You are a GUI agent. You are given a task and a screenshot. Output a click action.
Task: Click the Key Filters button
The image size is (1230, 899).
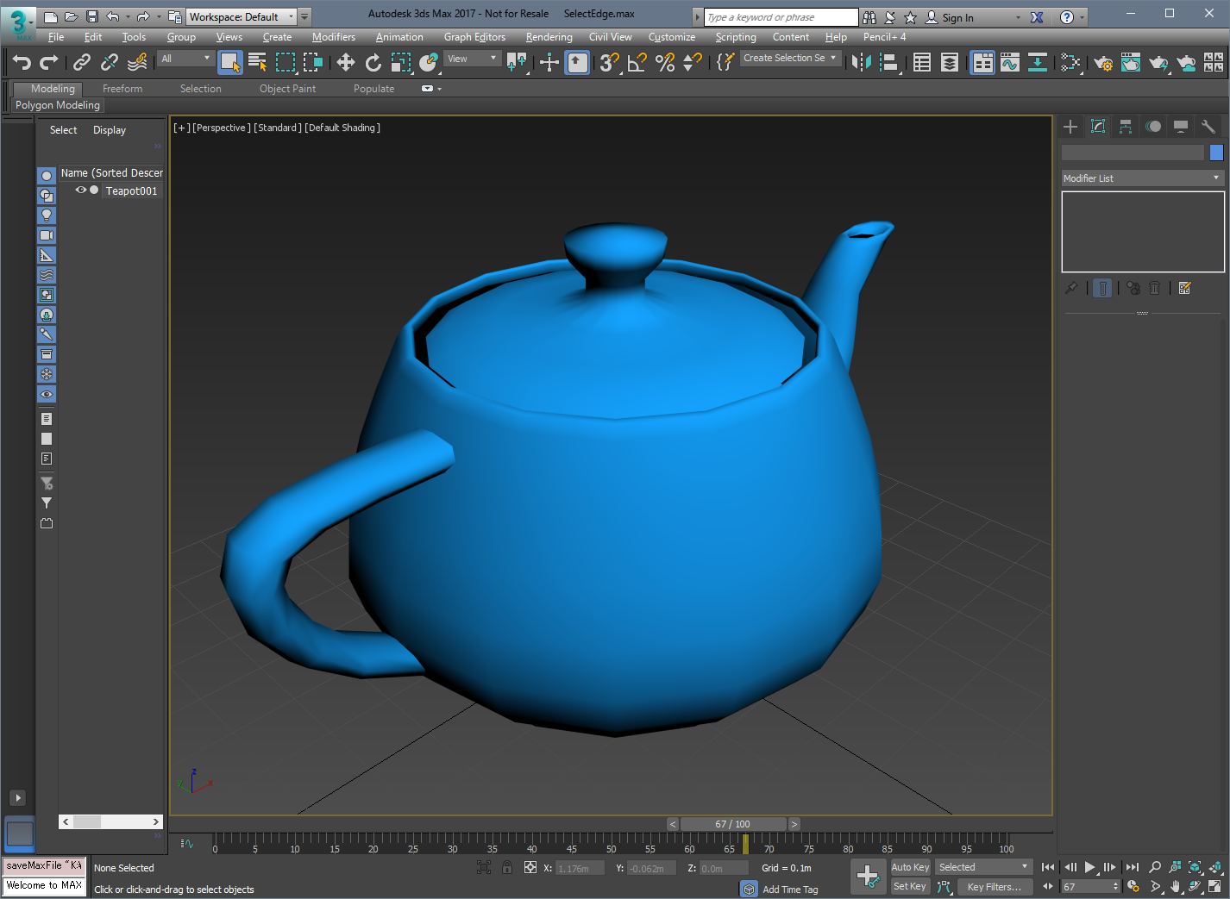pos(994,887)
